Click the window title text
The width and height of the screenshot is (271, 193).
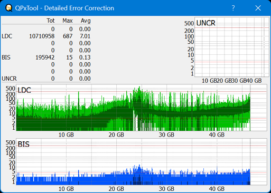point(64,8)
